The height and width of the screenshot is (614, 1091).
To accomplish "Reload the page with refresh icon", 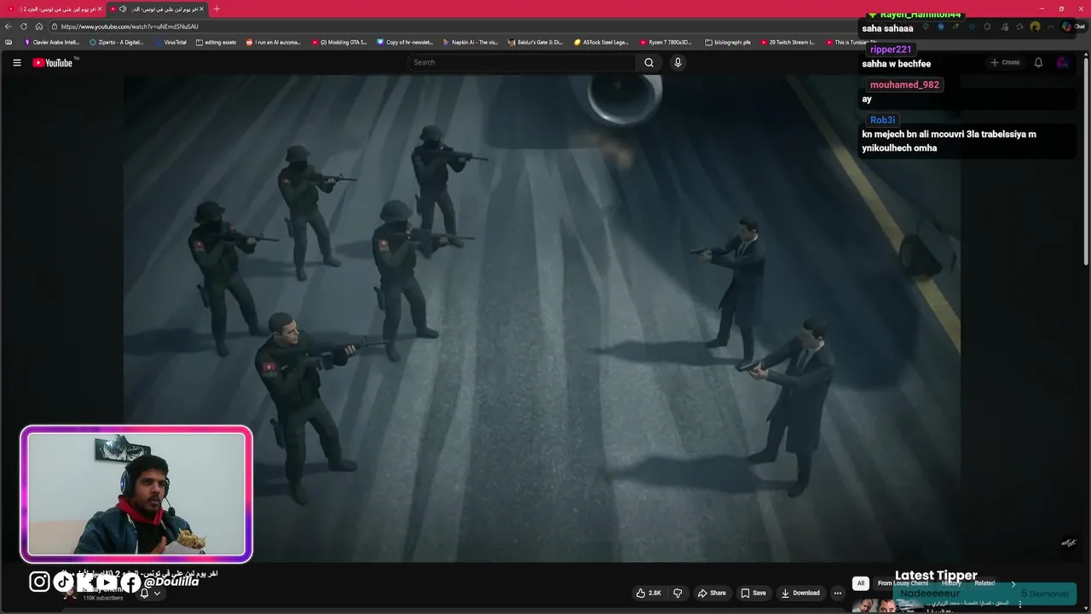I will pos(24,26).
